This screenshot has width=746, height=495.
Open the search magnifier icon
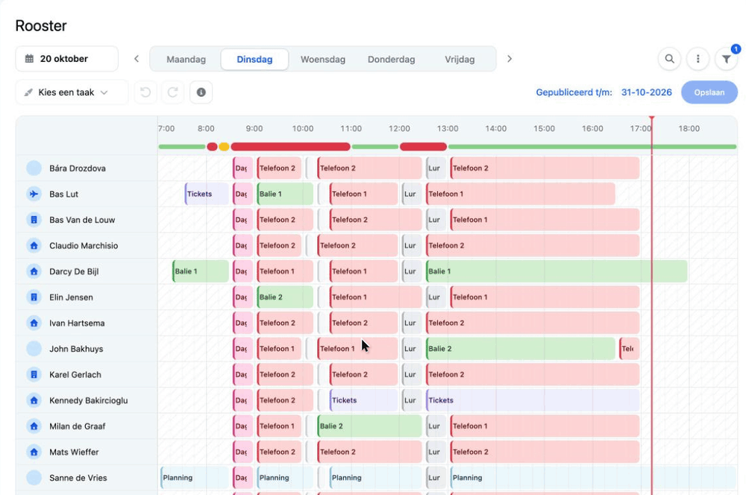point(669,59)
